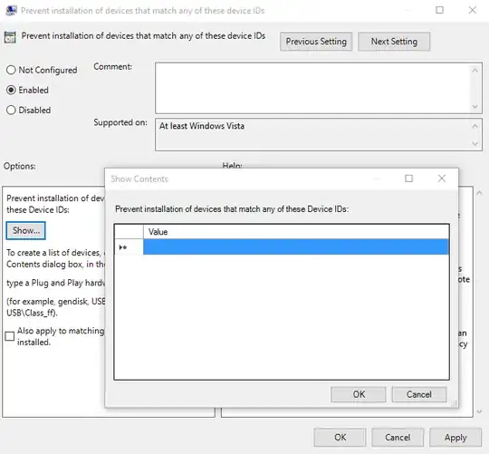Close the Show Contents dialog
489x454 pixels.
[x=442, y=179]
